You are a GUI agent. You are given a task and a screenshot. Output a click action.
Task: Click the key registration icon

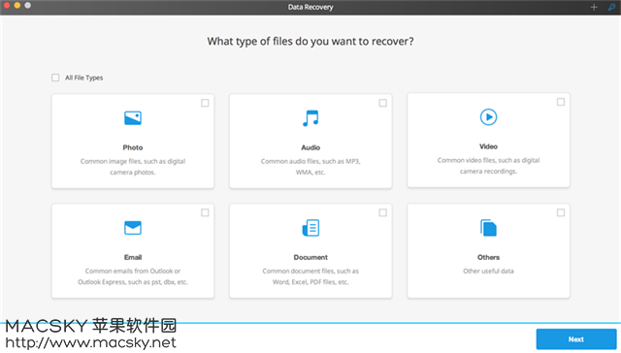pyautogui.click(x=611, y=7)
